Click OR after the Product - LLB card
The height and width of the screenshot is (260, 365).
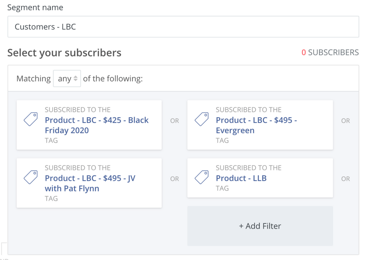tap(345, 179)
